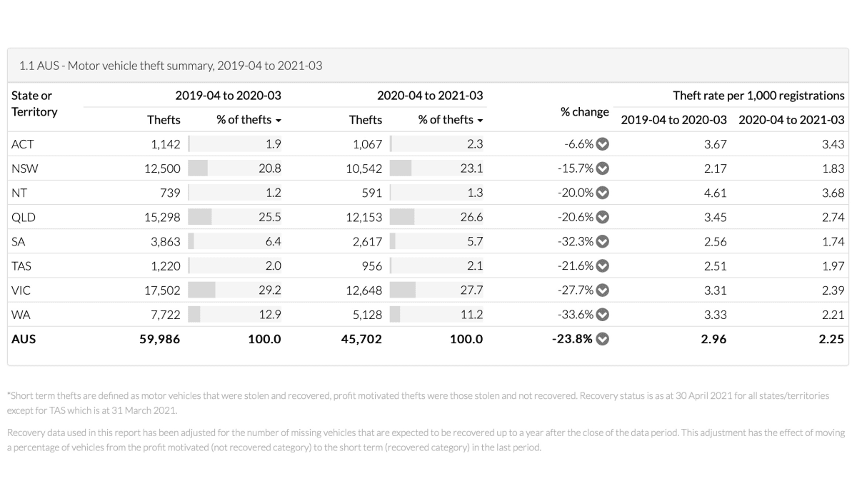Click the Theft rate per 1,000 registrations header
857x481 pixels.
pos(758,96)
